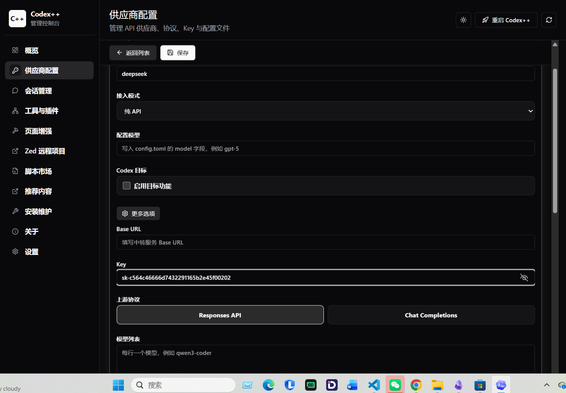The height and width of the screenshot is (393, 566).
Task: Open 推荐内容 in the sidebar
Action: 49,191
